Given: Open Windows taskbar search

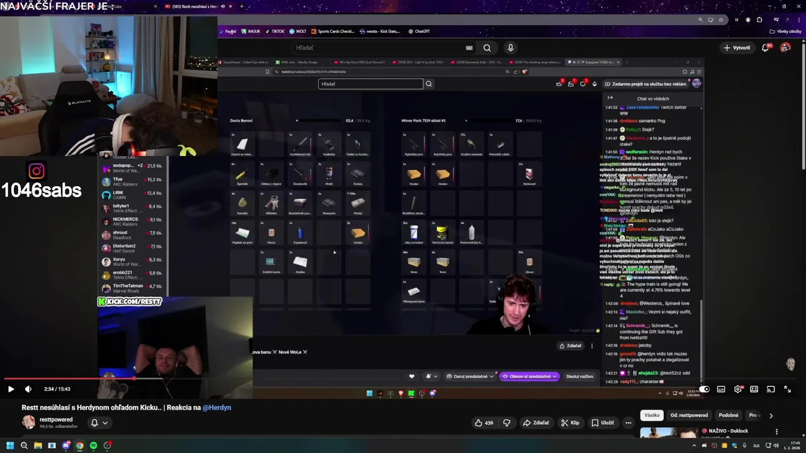Looking at the screenshot, I should 24,445.
